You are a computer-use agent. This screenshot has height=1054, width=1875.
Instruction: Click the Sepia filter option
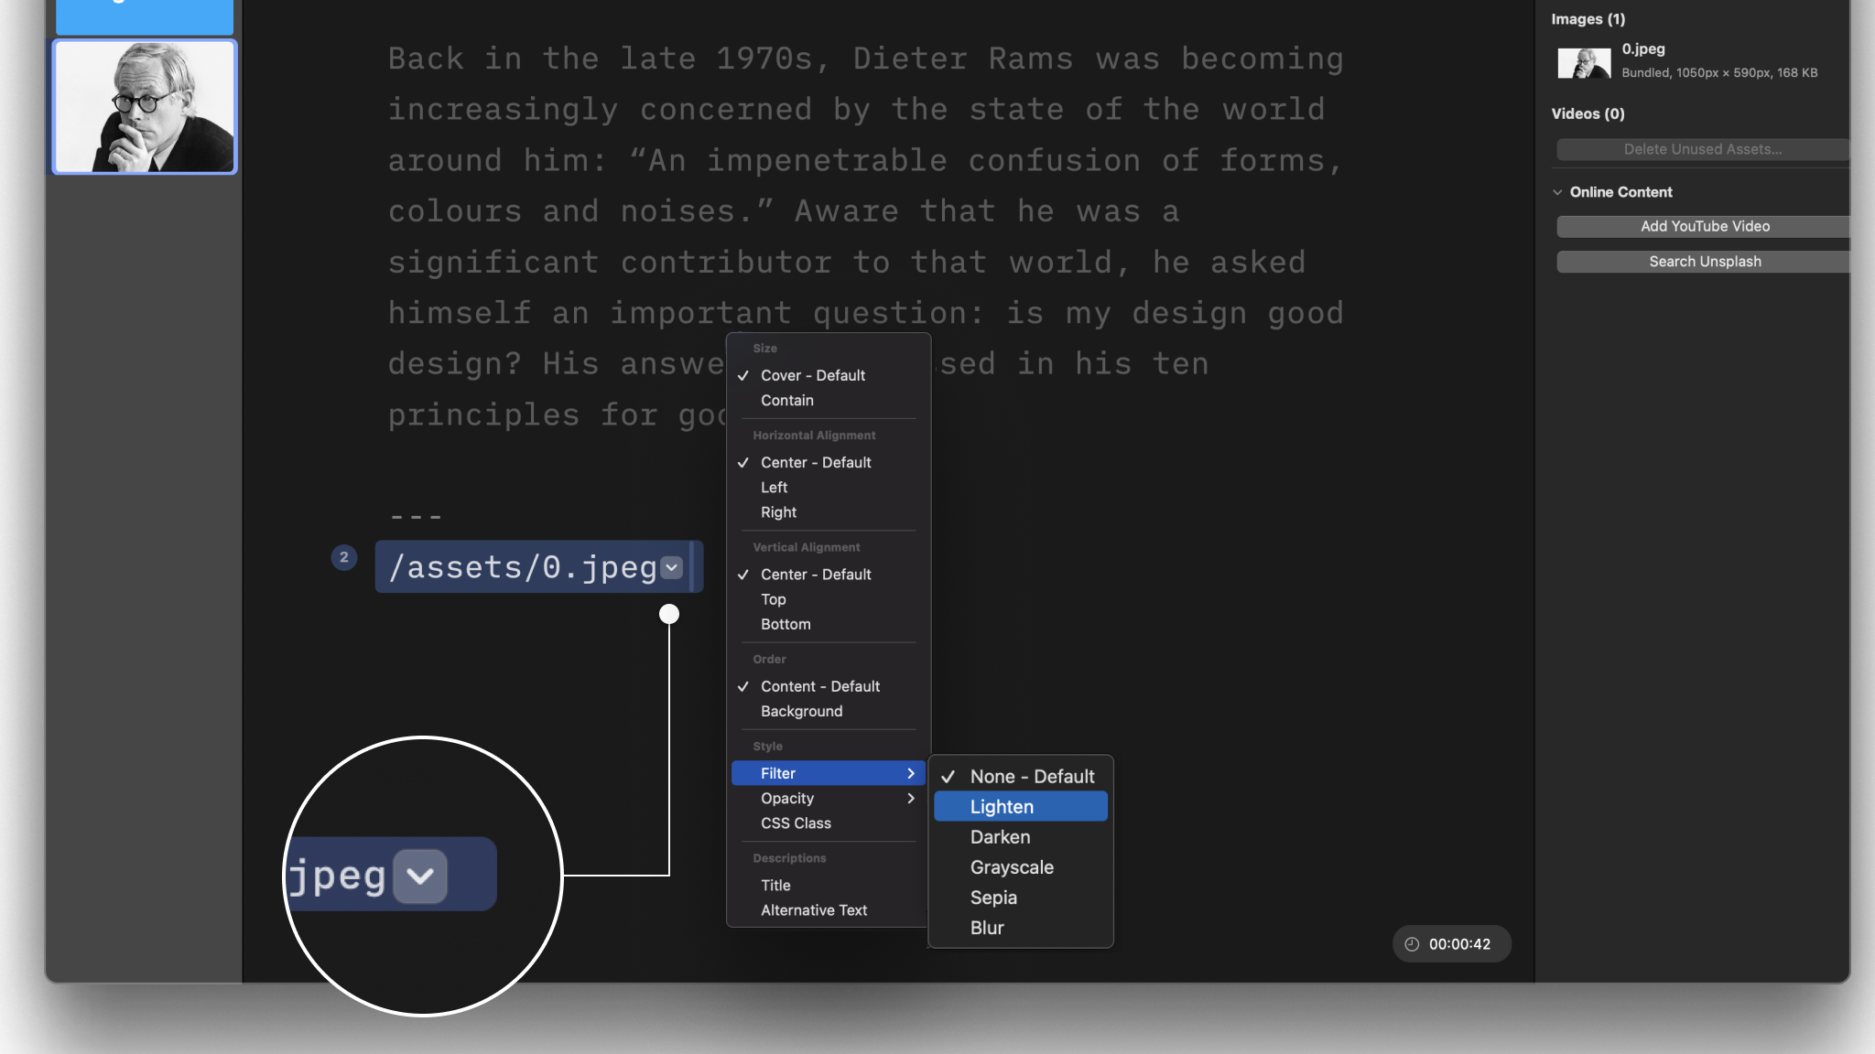pos(992,898)
